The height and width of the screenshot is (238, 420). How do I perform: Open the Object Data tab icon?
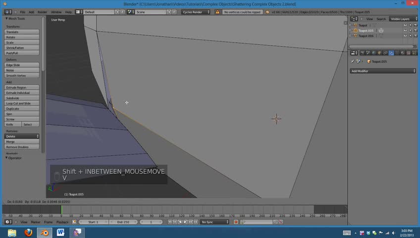point(397,53)
